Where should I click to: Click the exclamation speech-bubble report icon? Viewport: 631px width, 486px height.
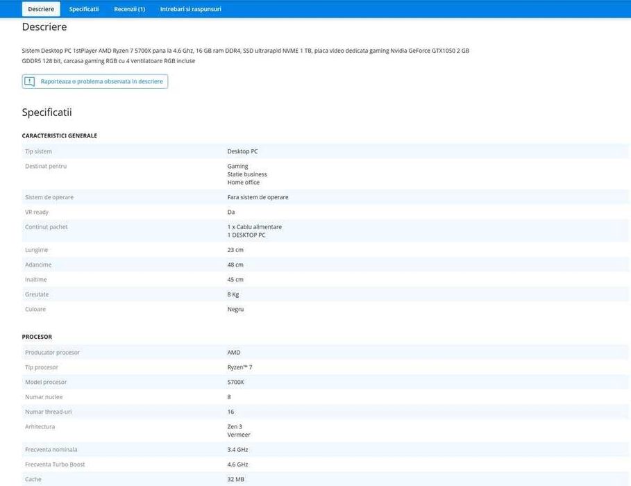coord(29,81)
